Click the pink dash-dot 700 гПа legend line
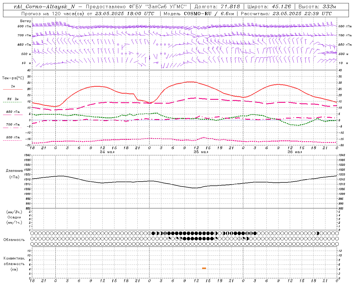 tap(13, 128)
